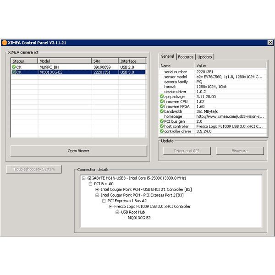Click the Value column header
The width and height of the screenshot is (275, 275).
point(230,66)
